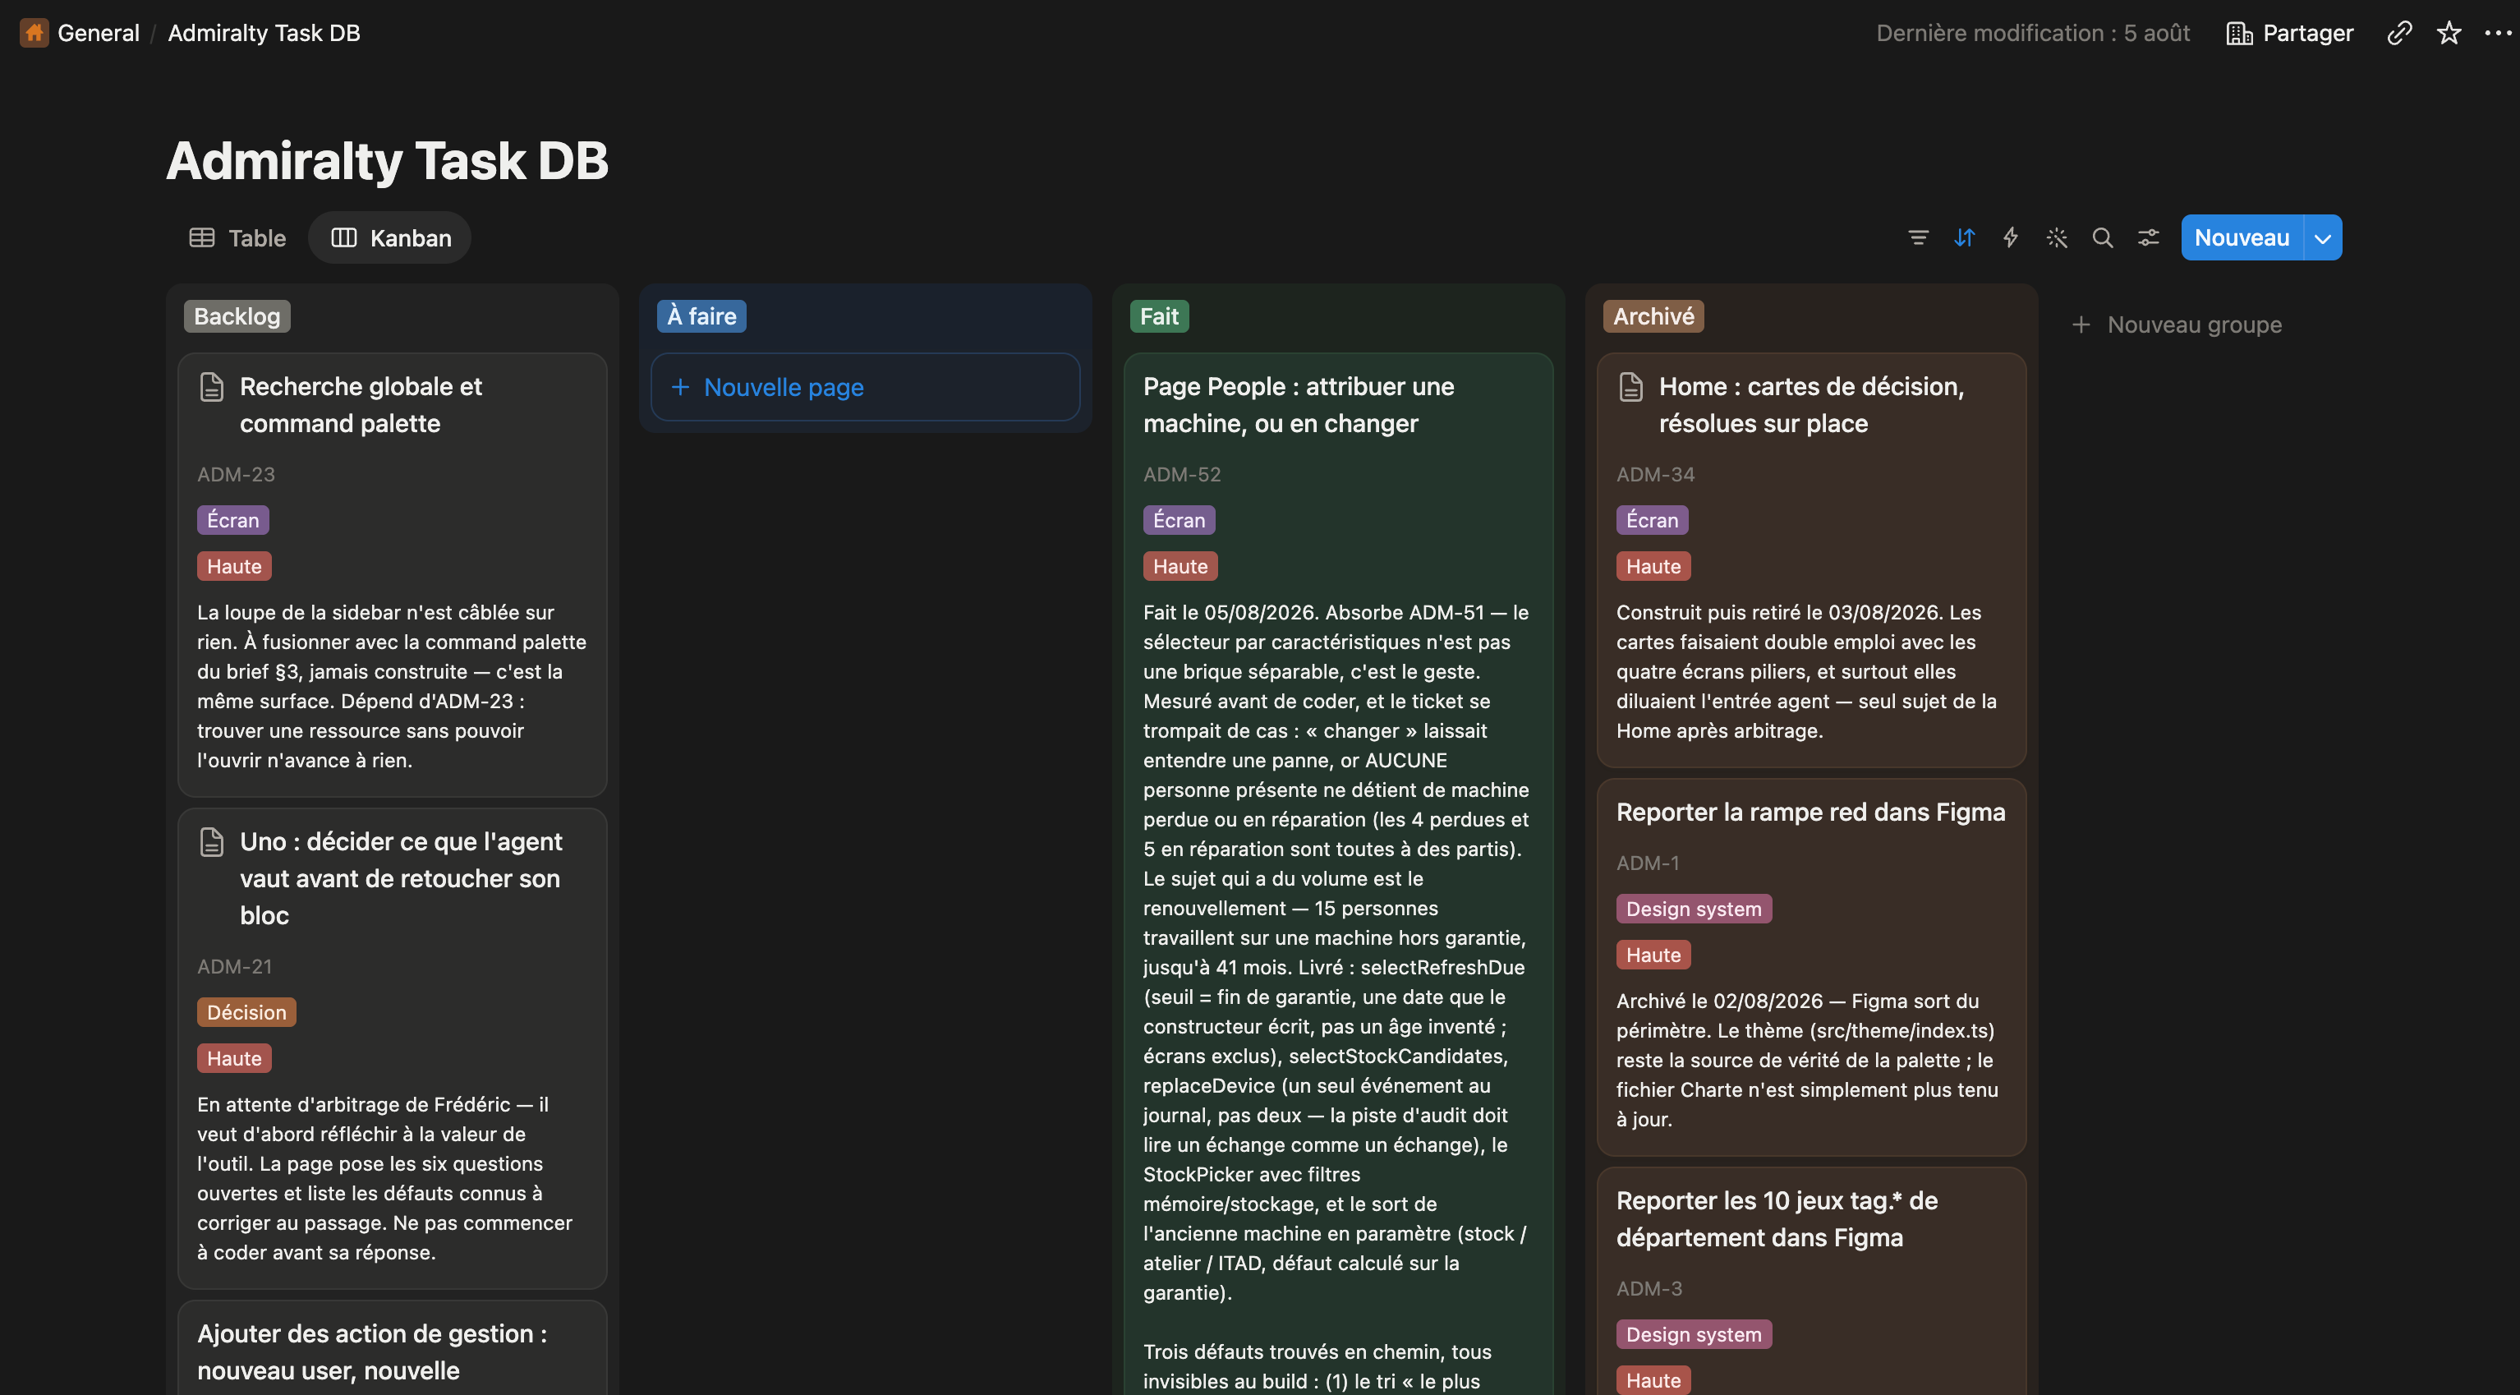The image size is (2520, 1395).
Task: Add a Nouvelle page in À faire
Action: click(x=865, y=388)
